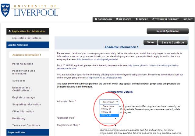Open TECHNICAL SUPPORT in the top bar
This screenshot has width=195, height=136.
click(x=165, y=19)
